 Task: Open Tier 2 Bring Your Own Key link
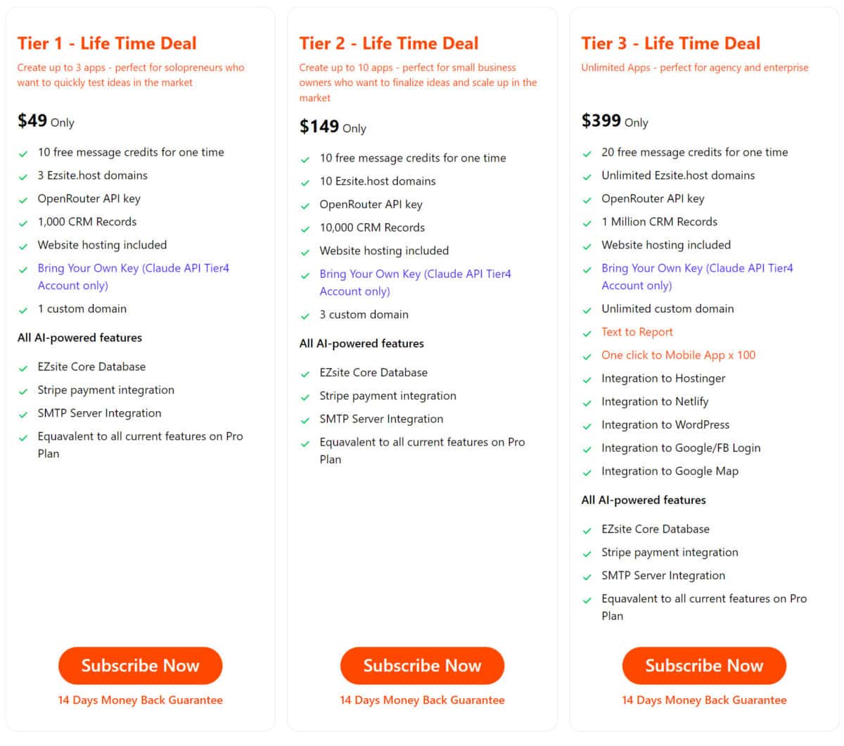pos(416,282)
